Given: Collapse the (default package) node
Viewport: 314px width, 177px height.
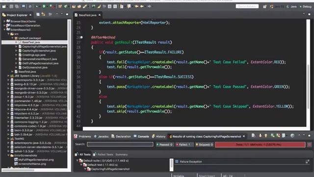Looking at the screenshot, I should (12, 38).
